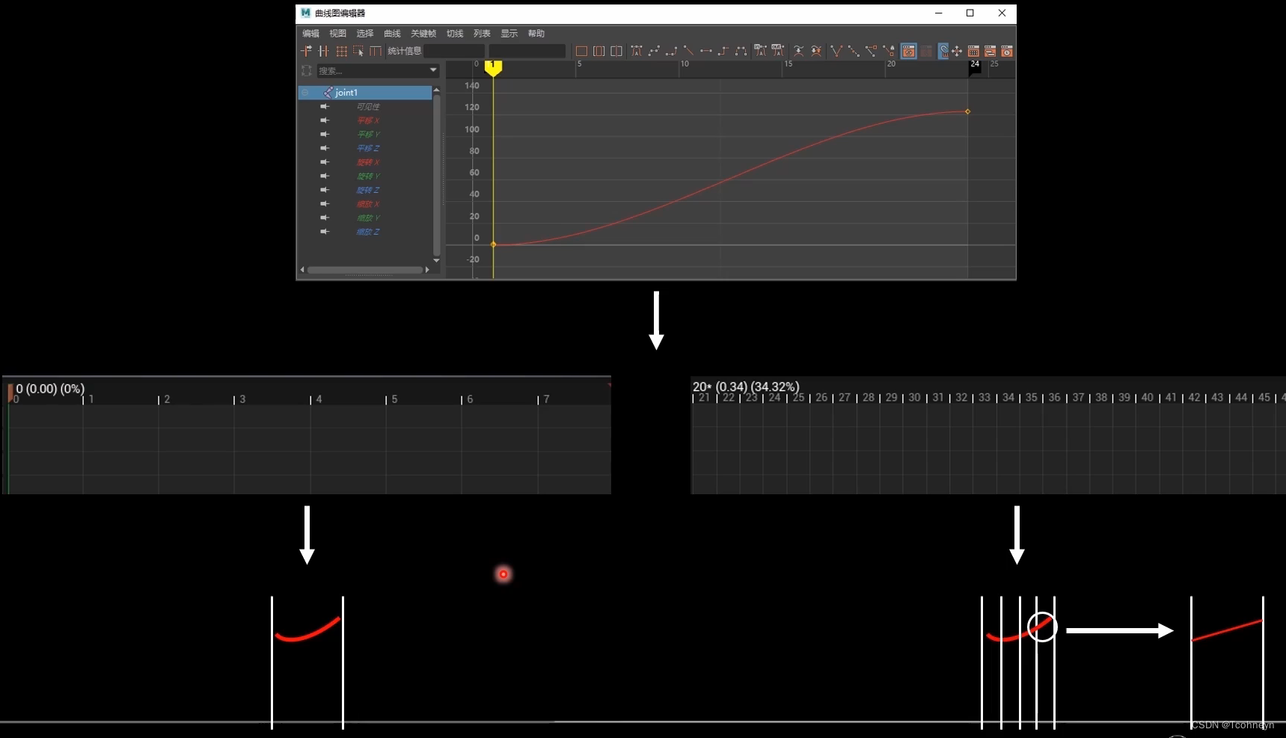Click the Center Current Time icon
Image resolution: width=1286 pixels, height=738 pixels.
pyautogui.click(x=616, y=51)
